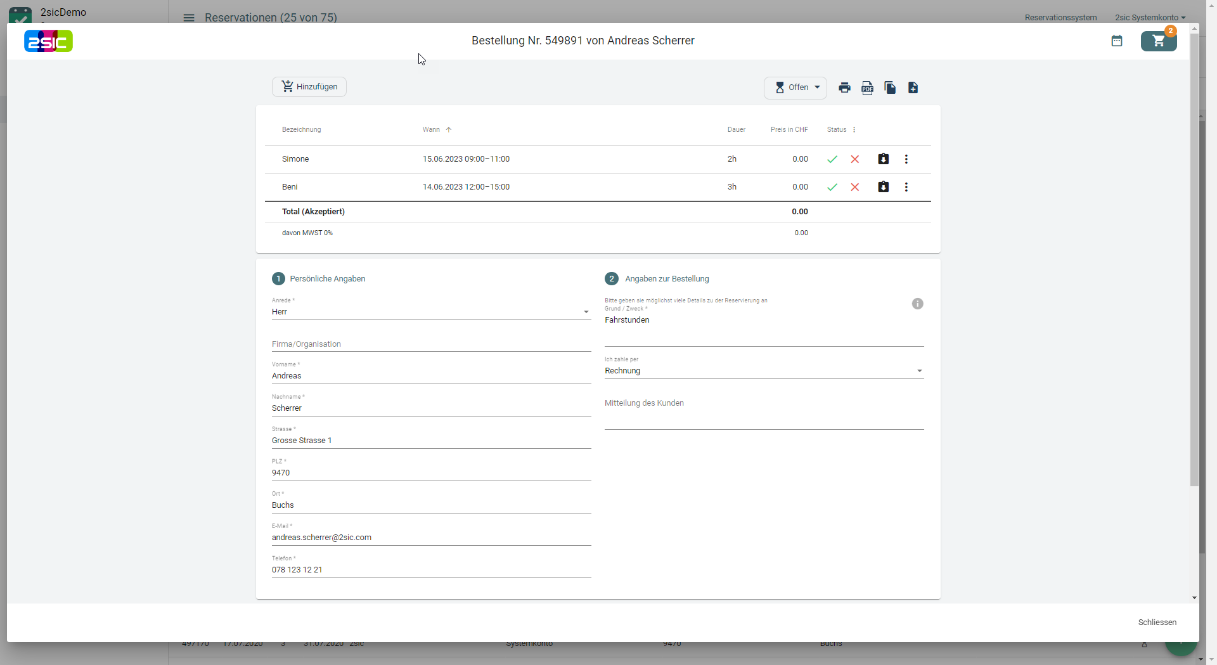Click the info icon beside Grund / Zweck
1217x665 pixels.
[x=917, y=304]
